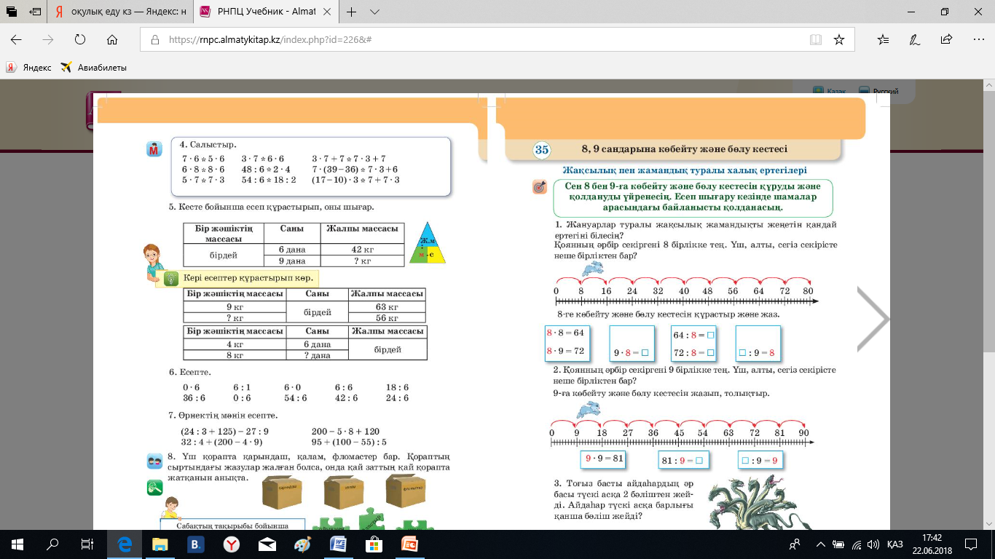Show tabs you've set aside
The height and width of the screenshot is (559, 995).
(x=12, y=12)
